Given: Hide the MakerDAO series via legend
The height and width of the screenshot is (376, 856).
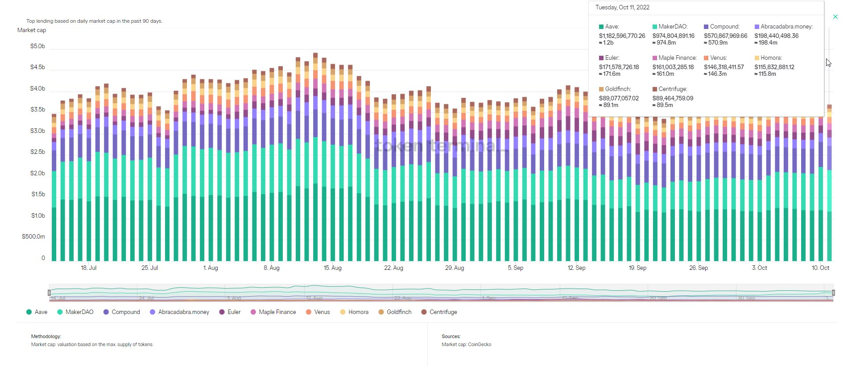Looking at the screenshot, I should pyautogui.click(x=75, y=312).
